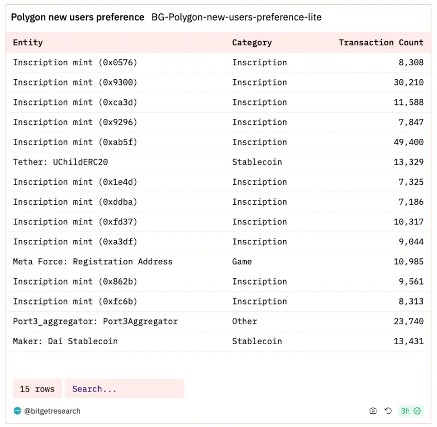The image size is (437, 427).
Task: Select the Maker: Dai Stablecoin entity cell
Action: point(65,341)
